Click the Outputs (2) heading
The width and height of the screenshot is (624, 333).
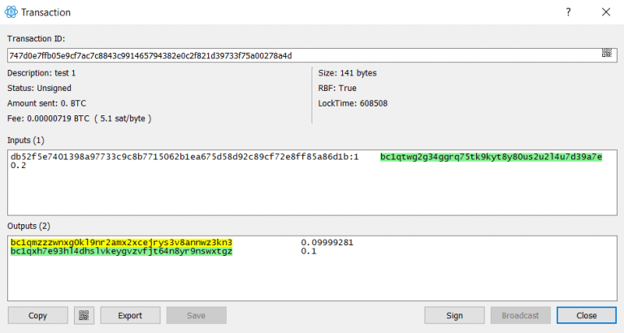click(x=28, y=226)
